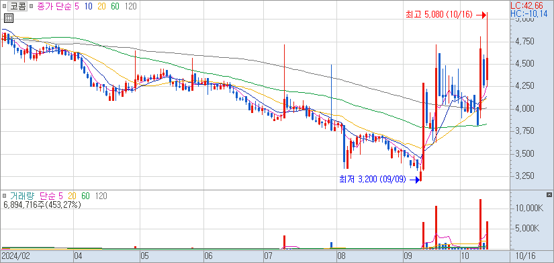This screenshot has height=263, width=554.
Task: Select volume moving average period 120
Action: (x=101, y=196)
